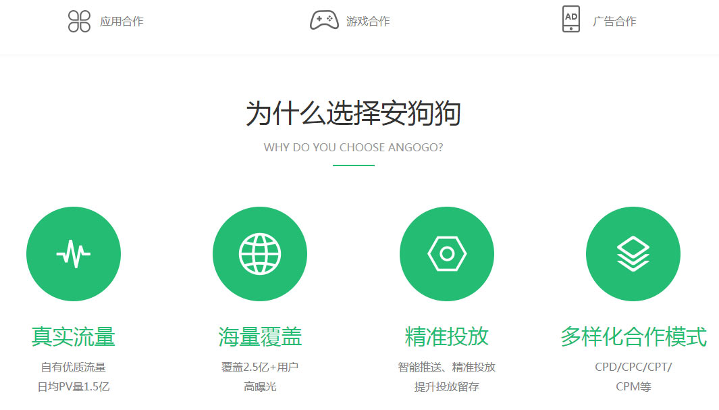Click the 海量覆盖 green heading
719x410 pixels.
260,336
